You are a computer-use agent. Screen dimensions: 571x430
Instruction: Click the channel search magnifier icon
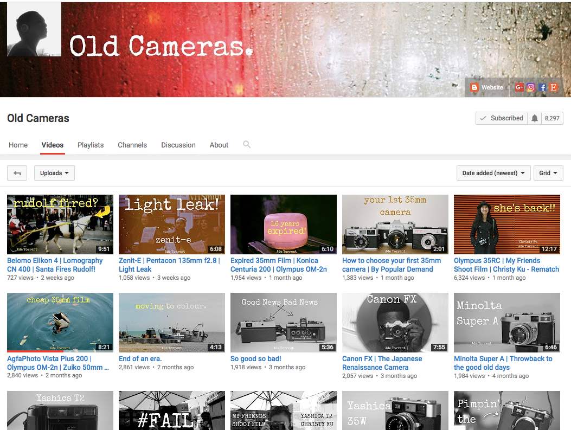click(247, 145)
